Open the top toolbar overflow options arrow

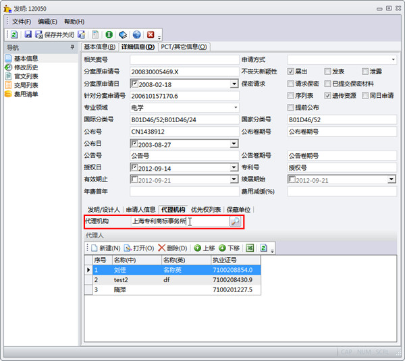[159, 38]
